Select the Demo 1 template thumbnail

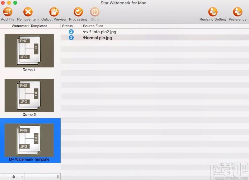(x=29, y=51)
